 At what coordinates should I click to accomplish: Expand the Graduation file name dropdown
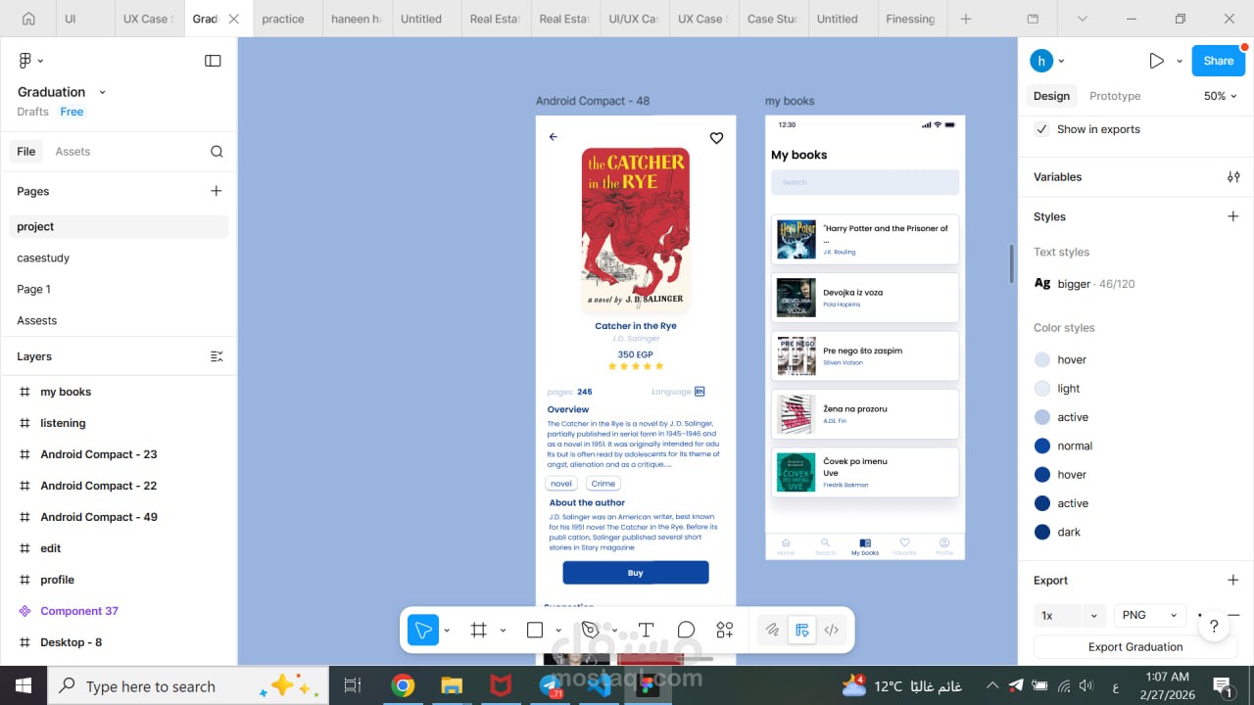coord(102,92)
